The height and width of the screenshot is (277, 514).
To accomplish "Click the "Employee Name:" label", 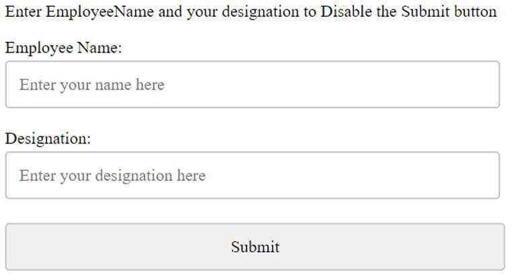I will [63, 48].
